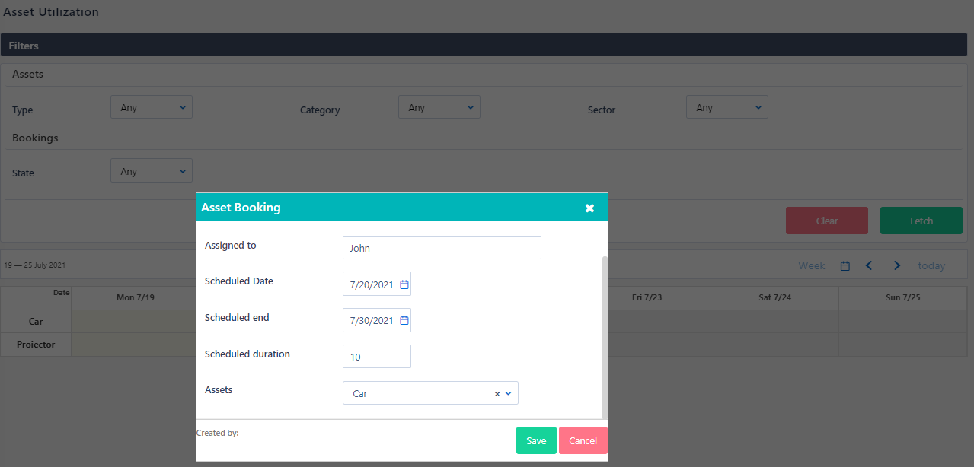Save the asset booking

pos(536,440)
